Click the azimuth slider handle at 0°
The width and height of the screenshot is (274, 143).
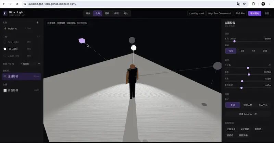tap(248, 68)
